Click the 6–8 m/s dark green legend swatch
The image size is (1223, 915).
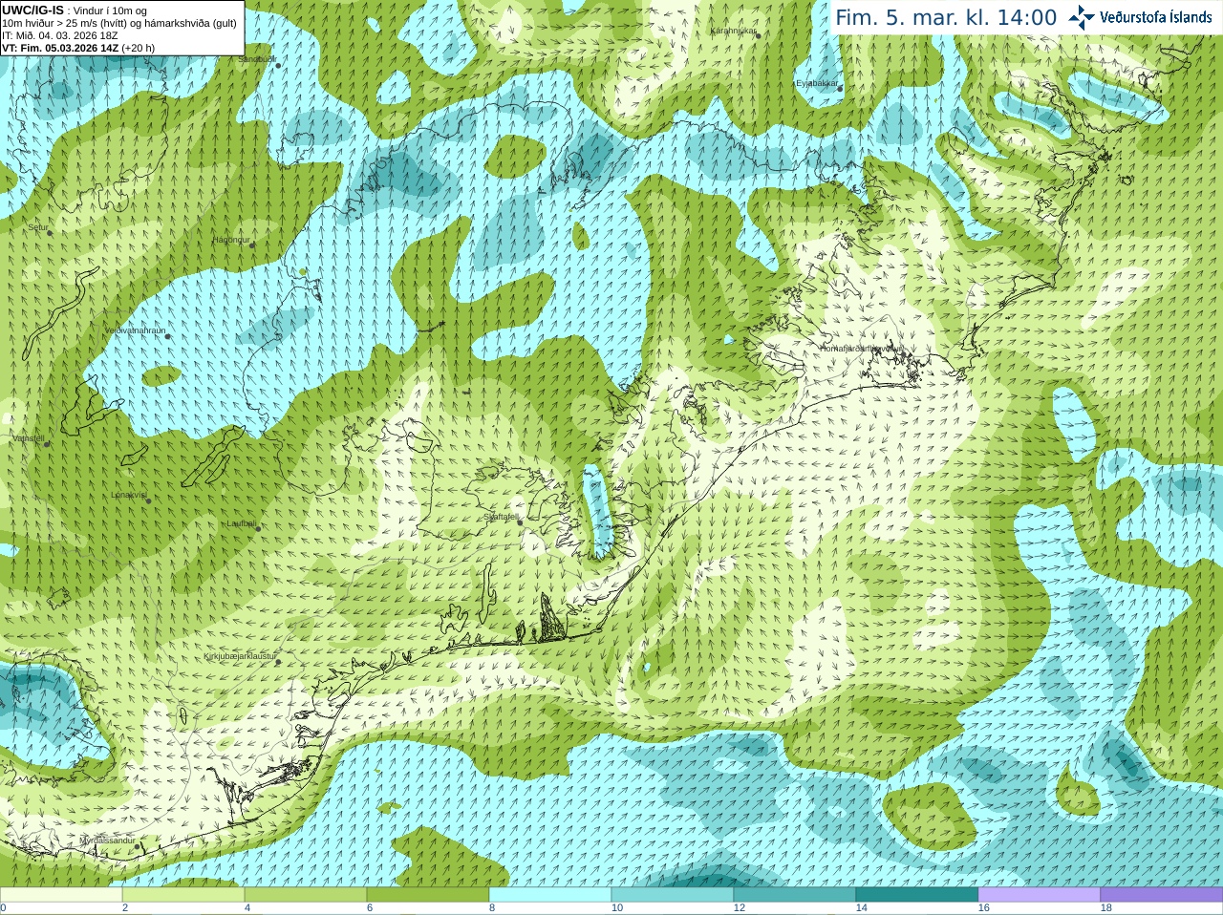click(x=428, y=895)
